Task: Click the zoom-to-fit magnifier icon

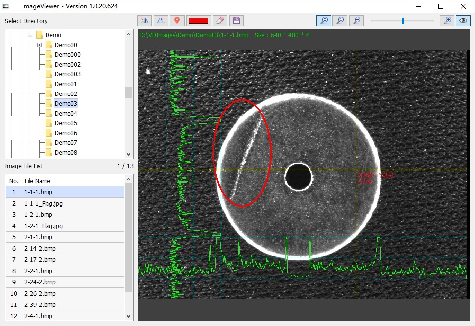Action: [324, 21]
